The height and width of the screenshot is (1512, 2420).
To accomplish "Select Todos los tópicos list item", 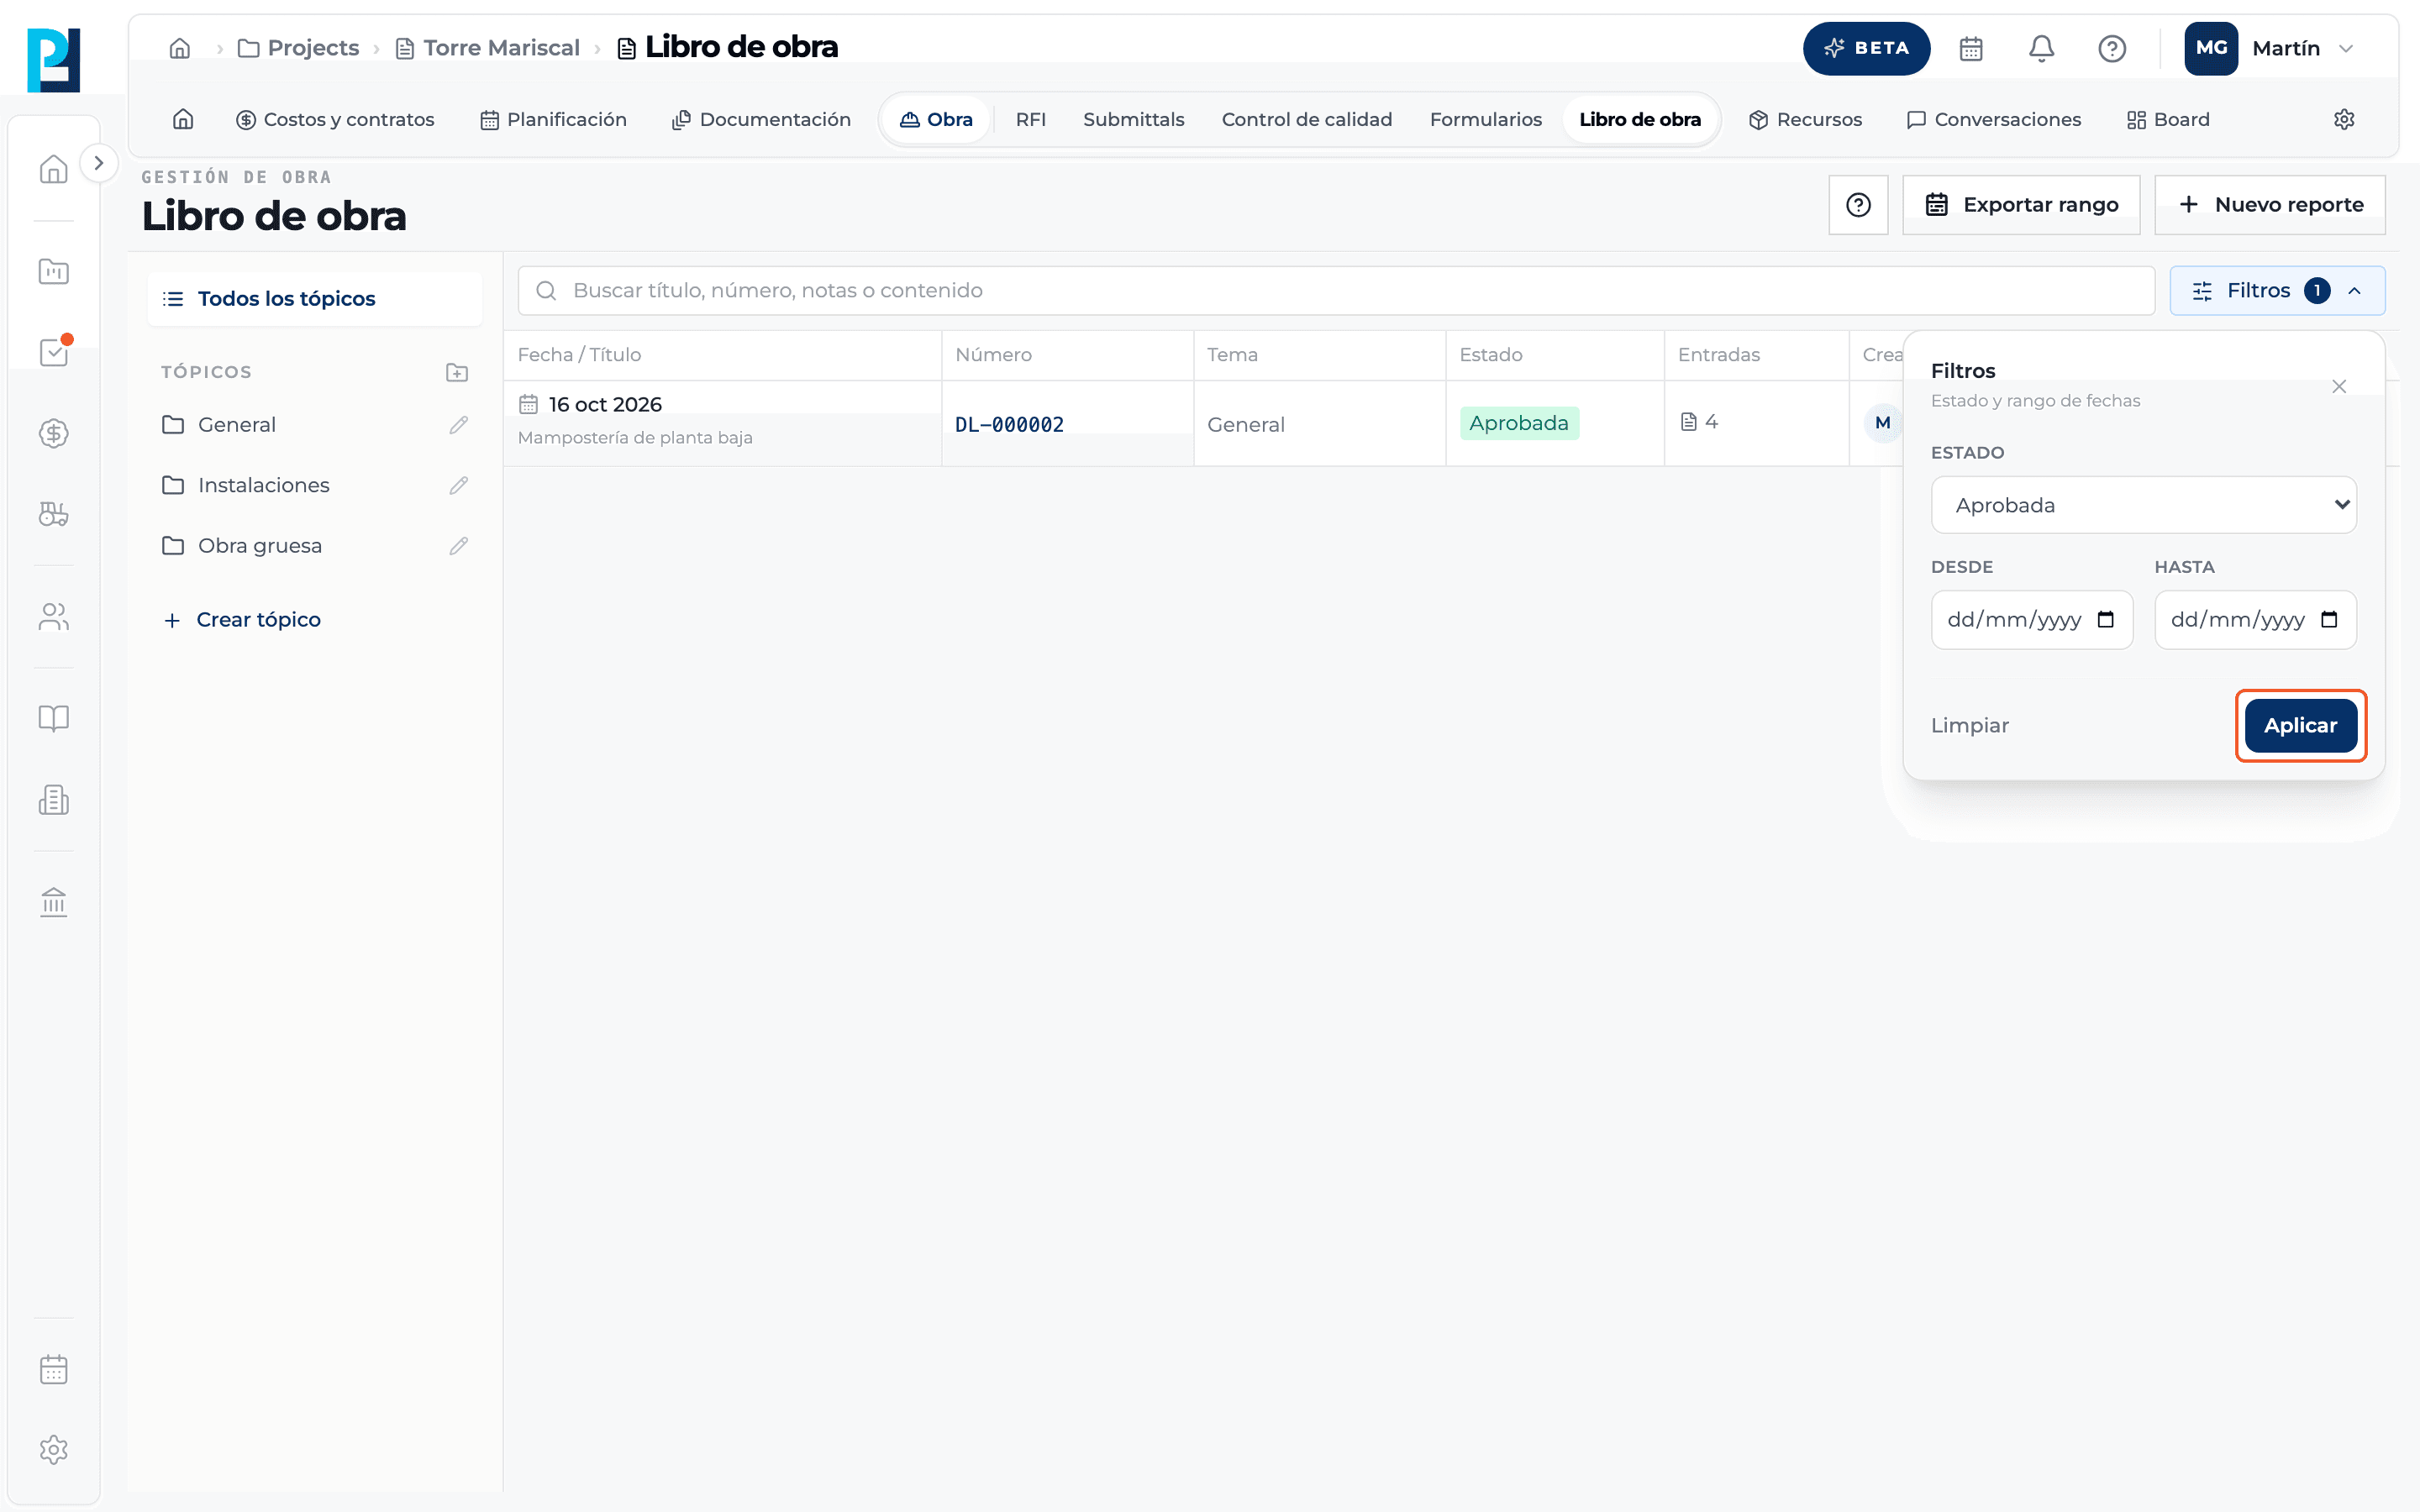I will pyautogui.click(x=314, y=299).
